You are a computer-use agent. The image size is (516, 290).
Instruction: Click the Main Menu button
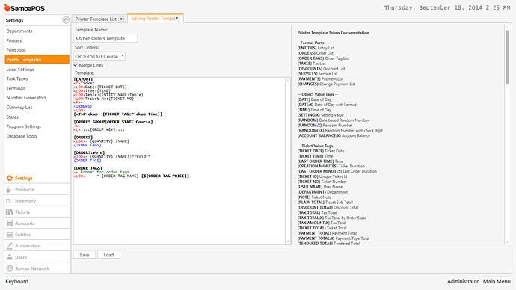pos(497,281)
